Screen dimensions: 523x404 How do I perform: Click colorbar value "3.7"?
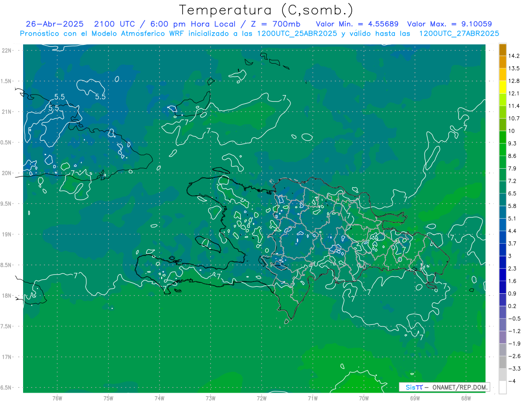pyautogui.click(x=513, y=243)
